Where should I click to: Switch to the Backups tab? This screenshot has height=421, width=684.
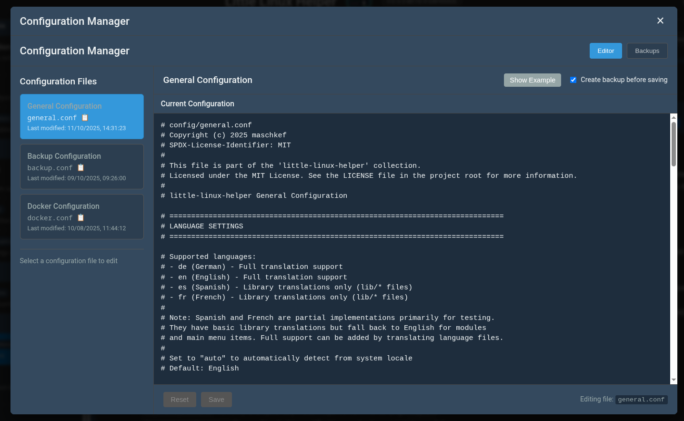pyautogui.click(x=647, y=51)
